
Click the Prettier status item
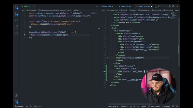click(166, 106)
